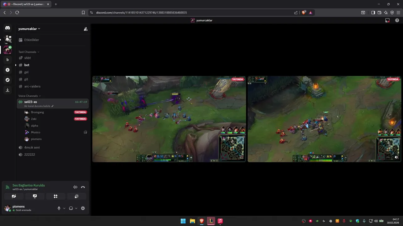The image size is (403, 226).
Task: Toggle the browser sidebar panel
Action: pyautogui.click(x=373, y=13)
